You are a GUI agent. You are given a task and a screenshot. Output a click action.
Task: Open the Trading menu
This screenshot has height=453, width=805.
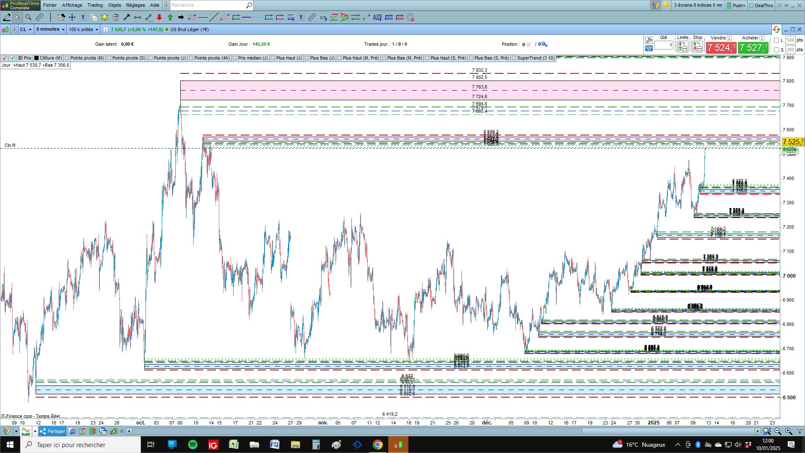[x=95, y=5]
